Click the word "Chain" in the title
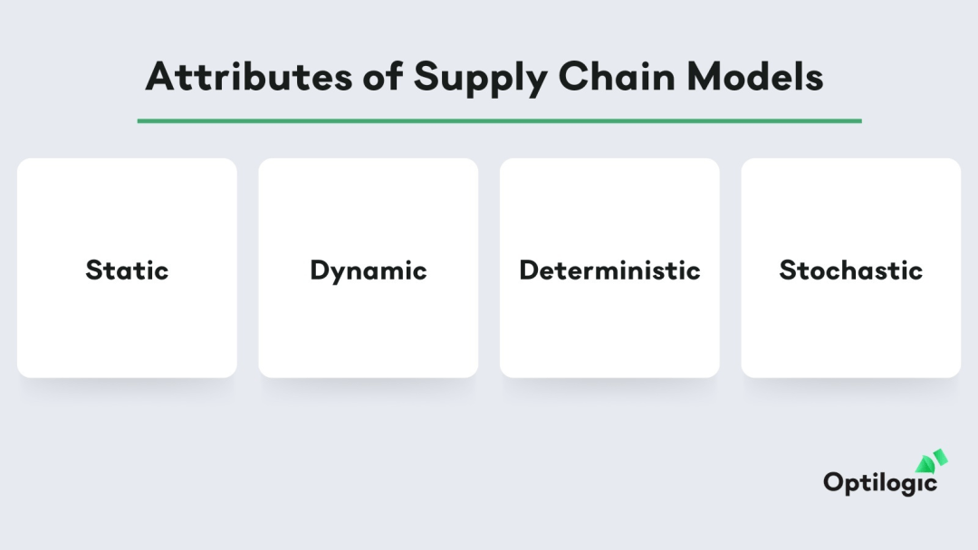This screenshot has width=978, height=550. point(617,77)
